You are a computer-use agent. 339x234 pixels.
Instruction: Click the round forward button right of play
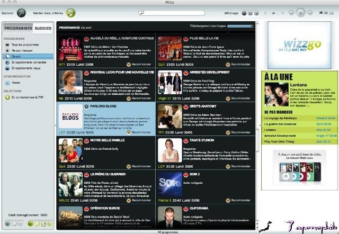309,13
